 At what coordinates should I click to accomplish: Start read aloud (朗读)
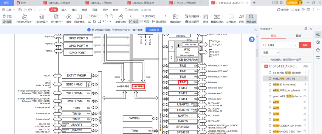(x=241, y=17)
